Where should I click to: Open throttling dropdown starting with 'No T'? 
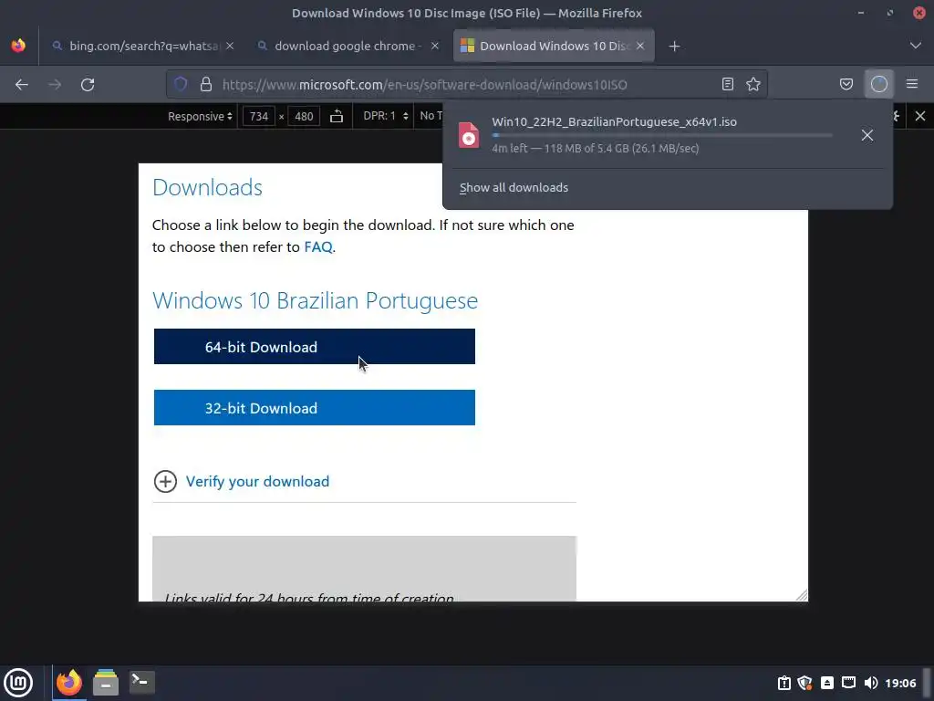(431, 116)
